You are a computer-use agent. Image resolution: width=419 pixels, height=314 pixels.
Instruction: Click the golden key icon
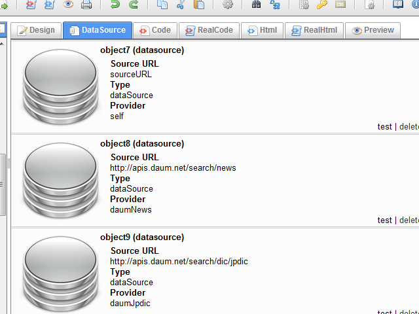click(322, 5)
